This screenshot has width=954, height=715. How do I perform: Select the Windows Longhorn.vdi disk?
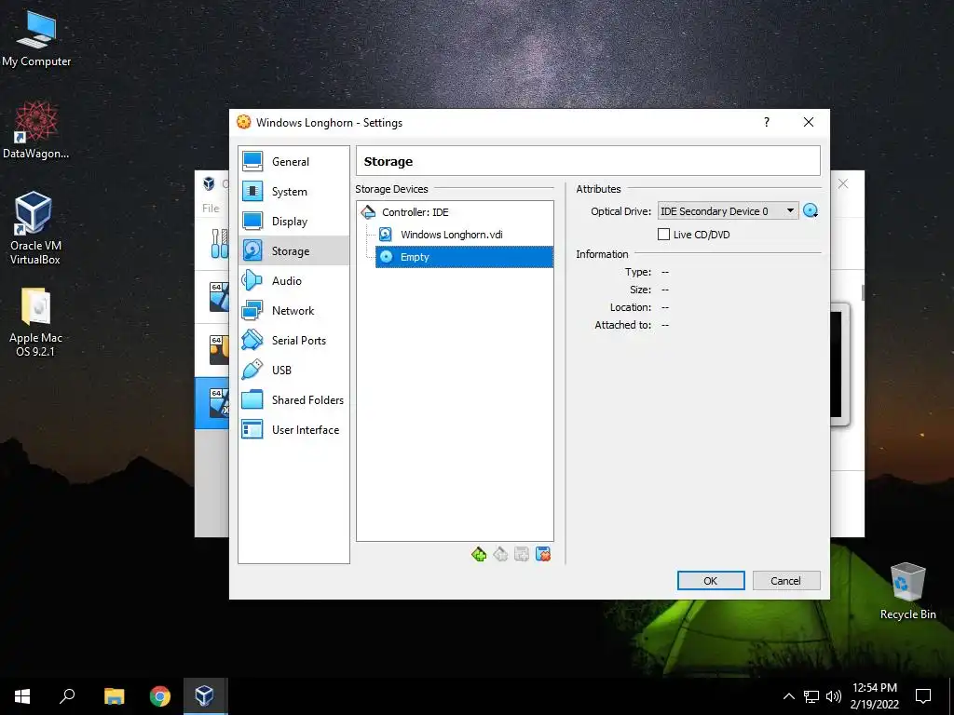point(464,235)
